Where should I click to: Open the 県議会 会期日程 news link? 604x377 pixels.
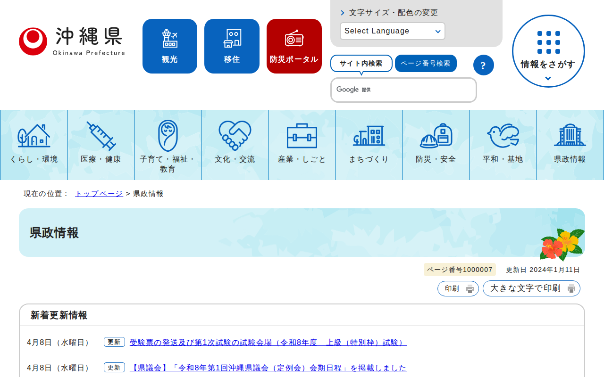click(268, 368)
